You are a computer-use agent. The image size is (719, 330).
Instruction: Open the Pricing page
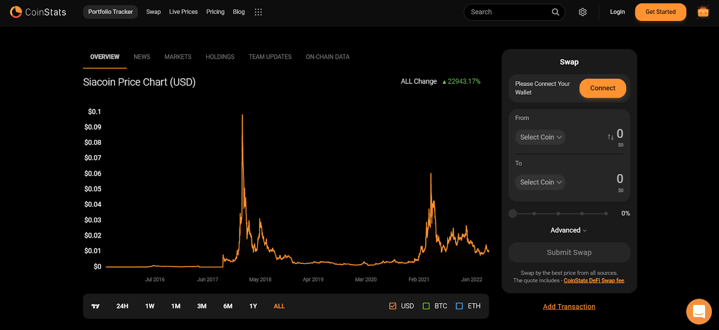pos(215,12)
